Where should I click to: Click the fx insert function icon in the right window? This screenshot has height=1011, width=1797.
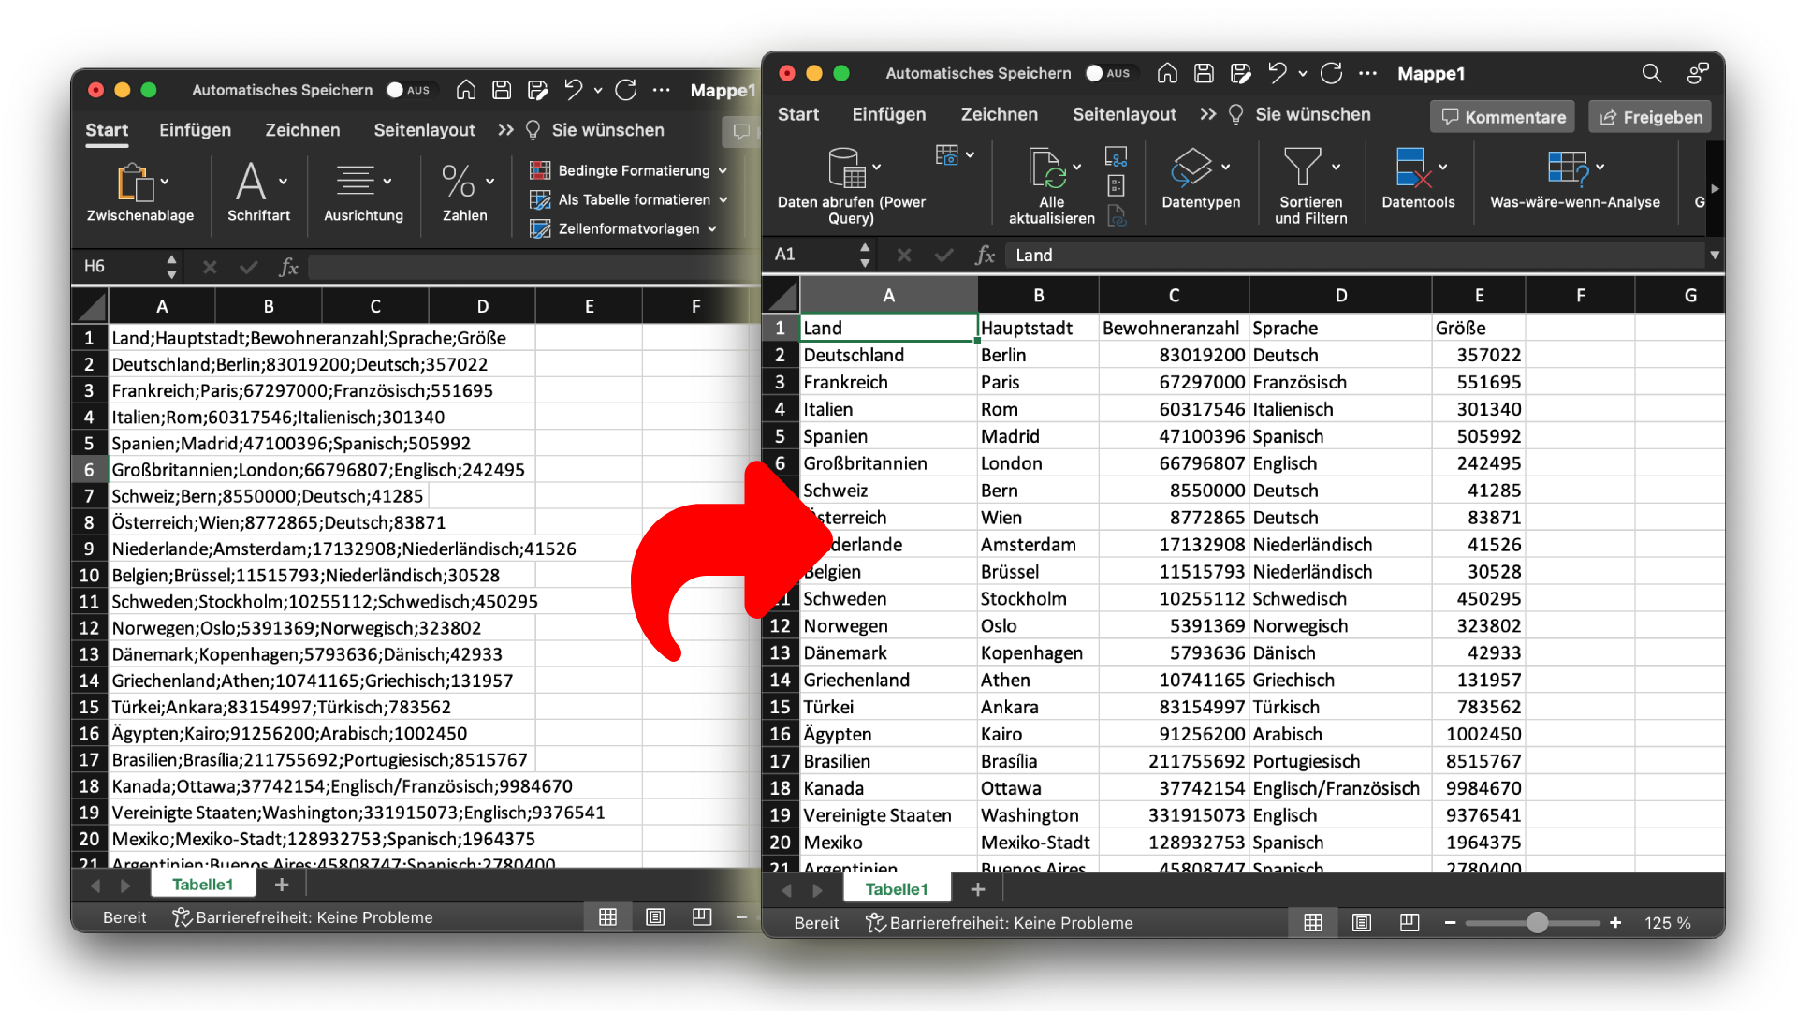[x=985, y=255]
